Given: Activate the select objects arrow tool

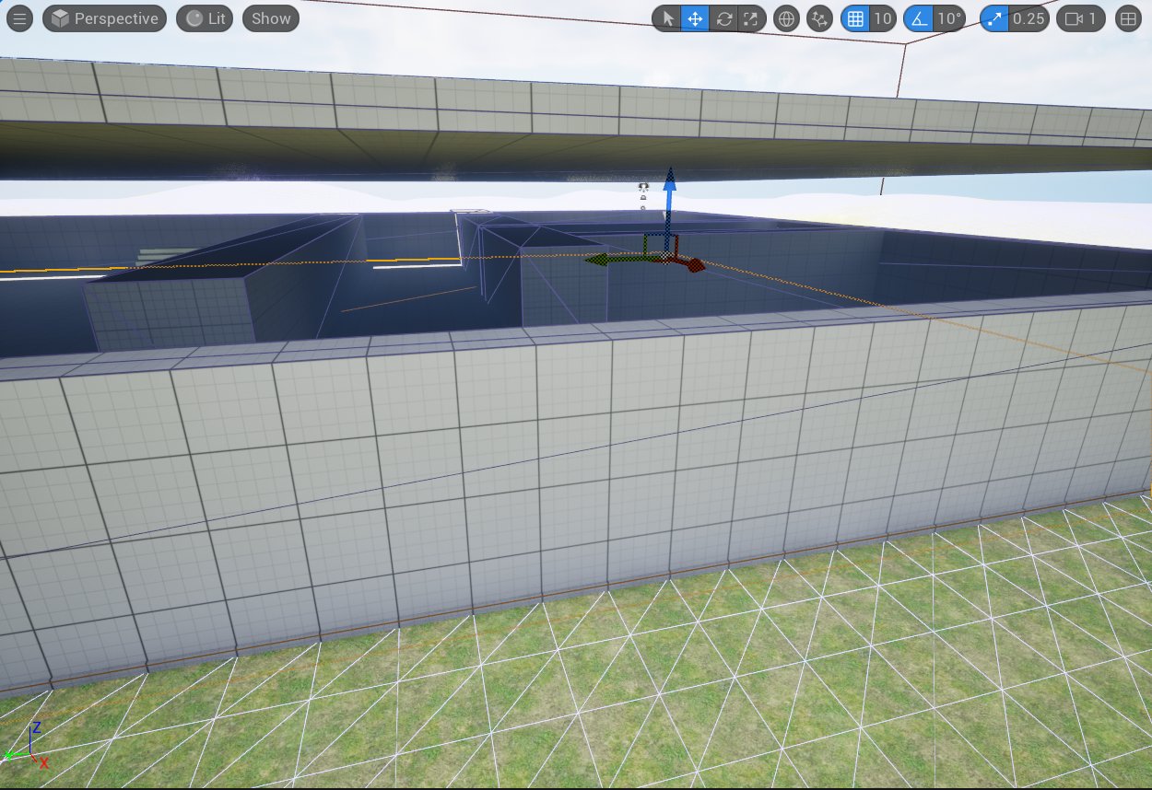Looking at the screenshot, I should point(667,18).
